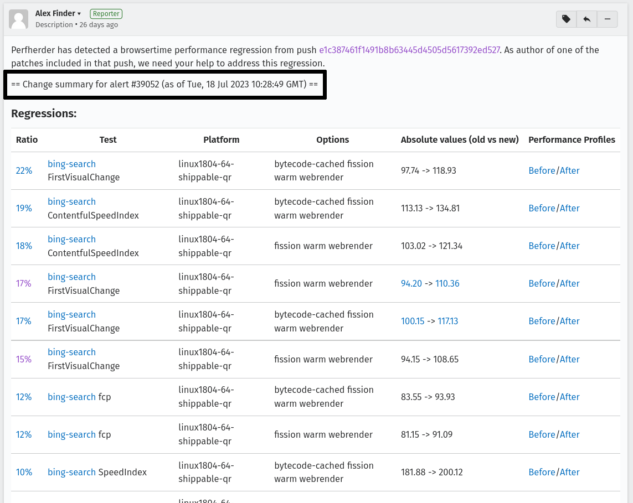Click the 22% ratio link

pos(24,171)
